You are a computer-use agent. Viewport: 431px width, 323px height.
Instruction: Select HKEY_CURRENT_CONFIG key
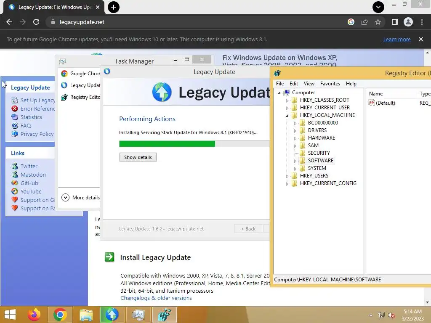(328, 183)
